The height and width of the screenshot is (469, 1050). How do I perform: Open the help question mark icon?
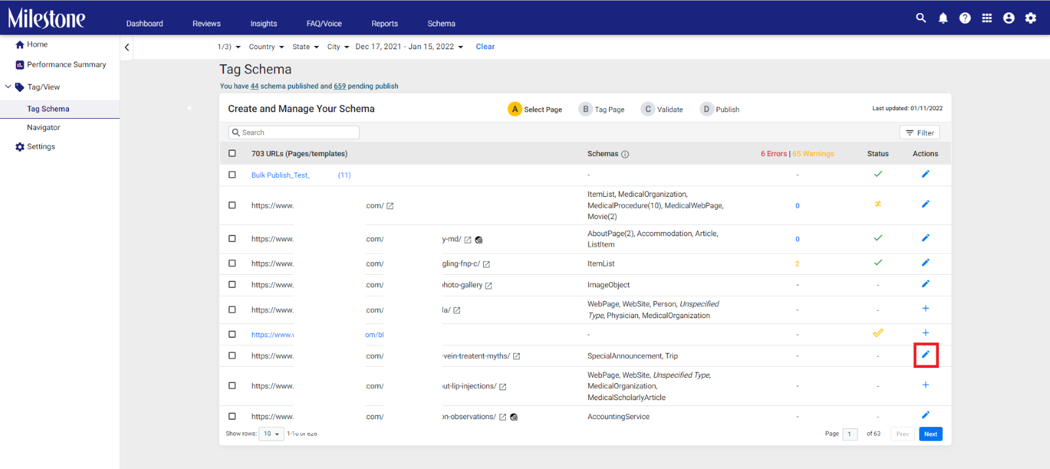965,18
